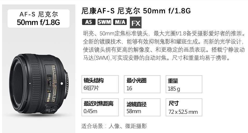248x133 pixels.
Task: Click the Nikon 50mm lens product photo
Action: [x=39, y=84]
